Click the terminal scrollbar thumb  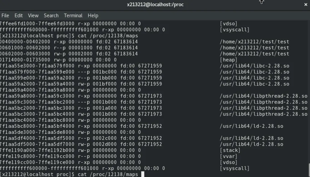[x=309, y=170]
